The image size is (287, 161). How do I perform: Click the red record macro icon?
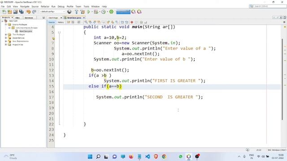point(132,22)
